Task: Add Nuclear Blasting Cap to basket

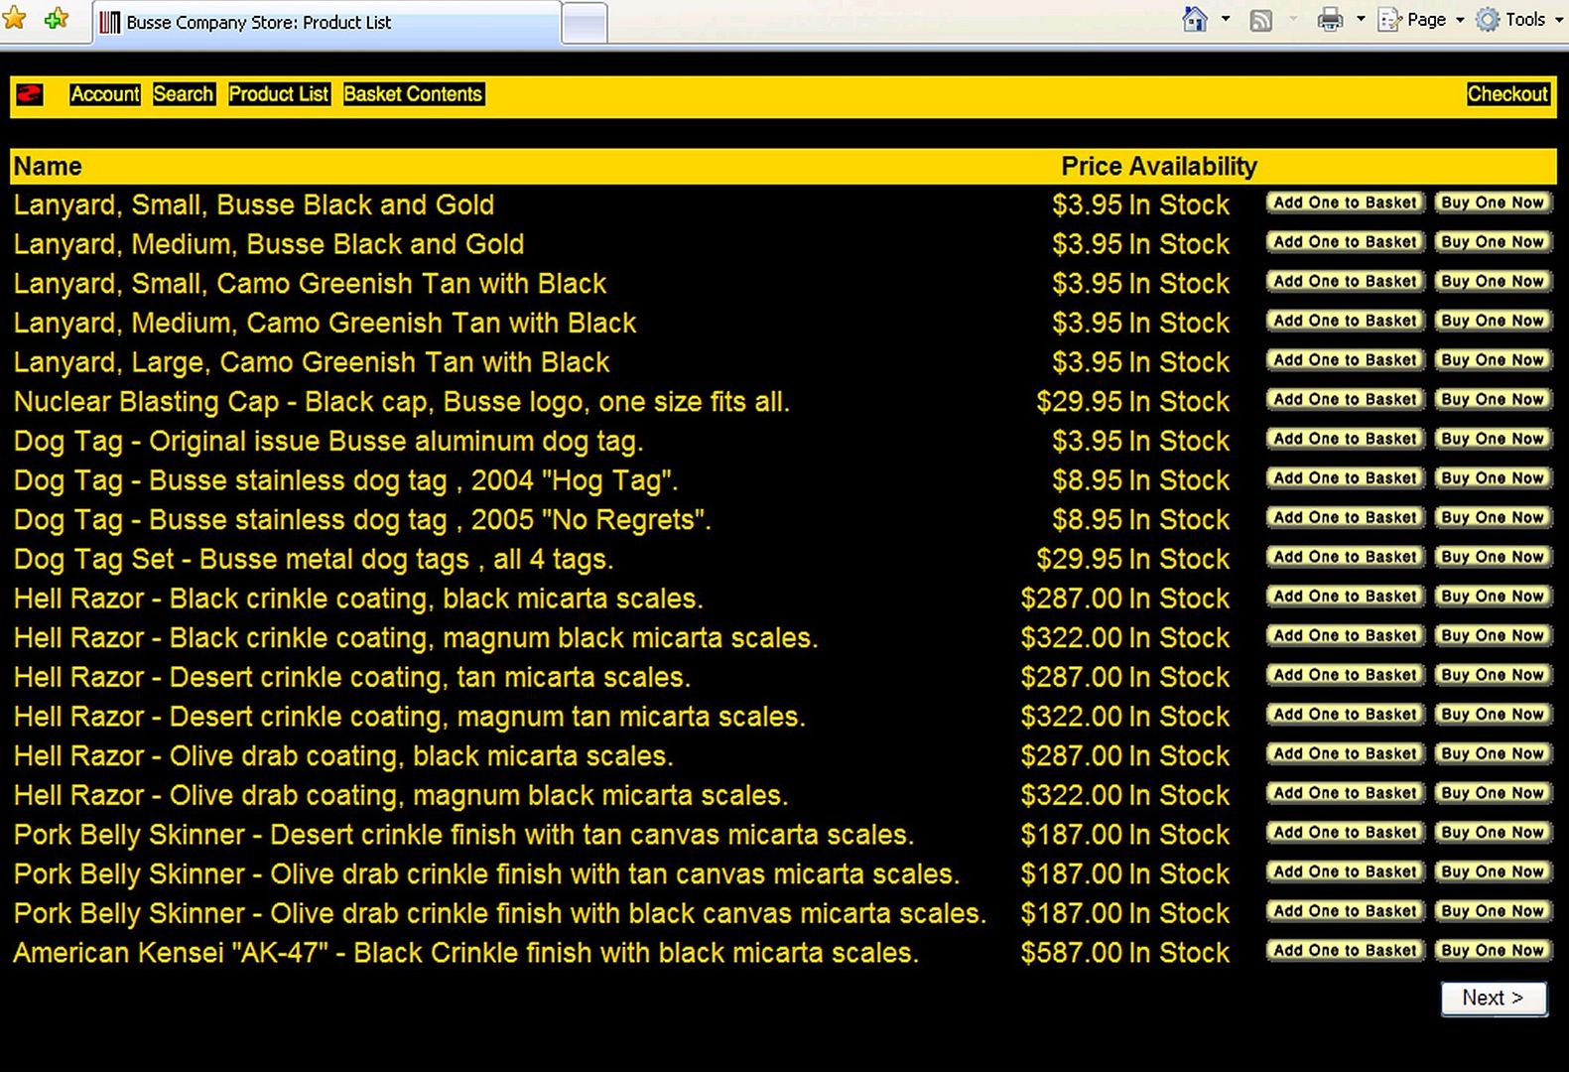Action: (x=1346, y=400)
